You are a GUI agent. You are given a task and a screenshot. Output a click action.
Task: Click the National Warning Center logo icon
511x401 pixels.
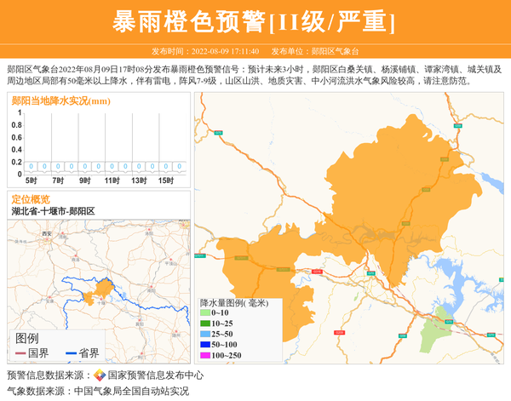click(100, 375)
